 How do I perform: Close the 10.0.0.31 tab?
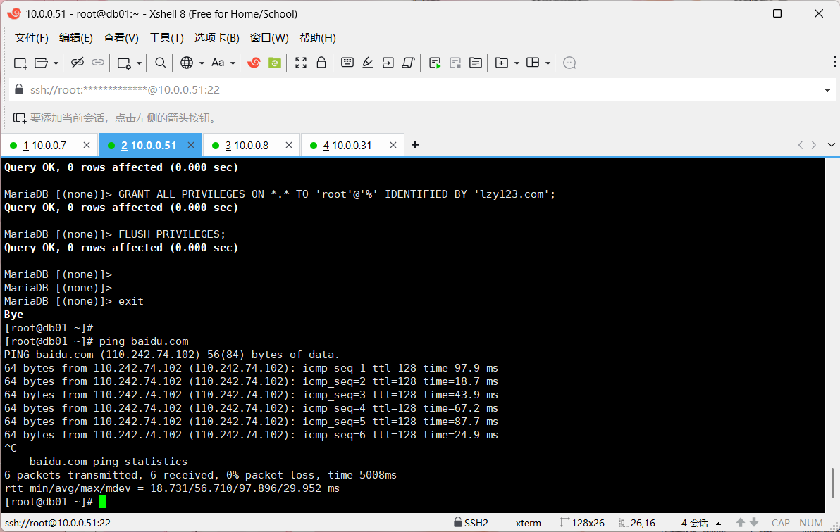[393, 145]
